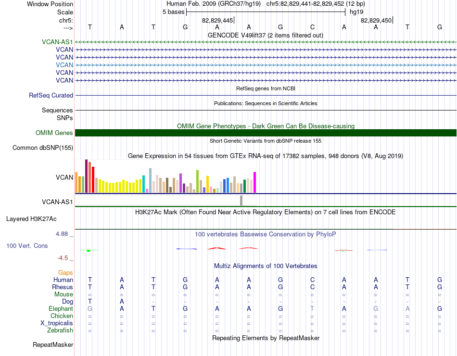Click the VCAN-AS1 gene track label
This screenshot has width=457, height=356.
click(57, 42)
